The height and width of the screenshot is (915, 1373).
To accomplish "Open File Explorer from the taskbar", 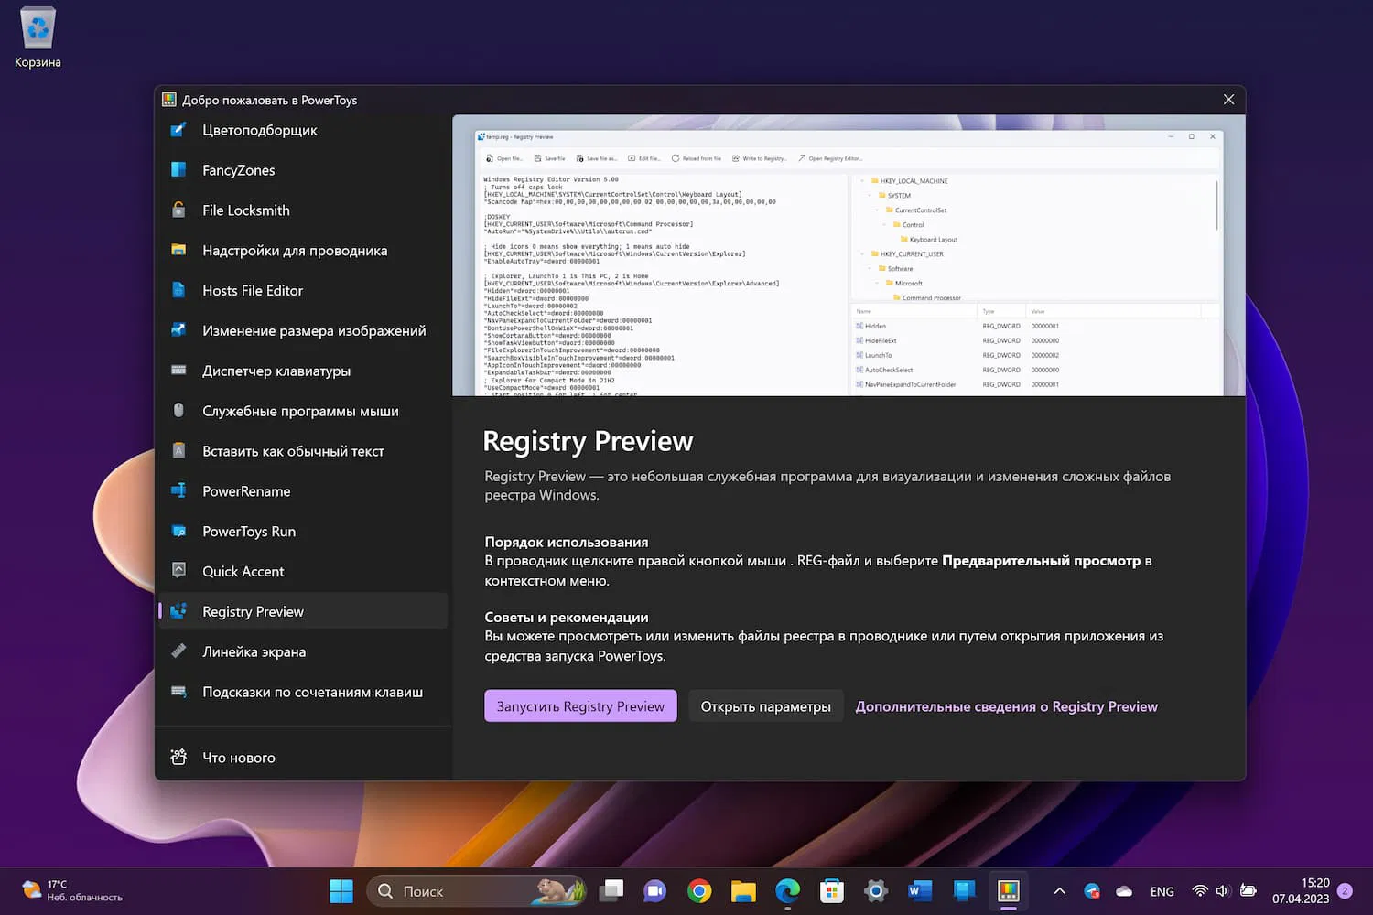I will pos(743,891).
